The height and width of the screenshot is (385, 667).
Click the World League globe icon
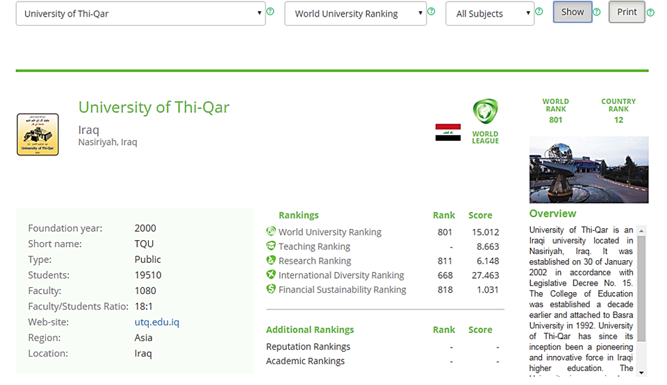pos(485,113)
